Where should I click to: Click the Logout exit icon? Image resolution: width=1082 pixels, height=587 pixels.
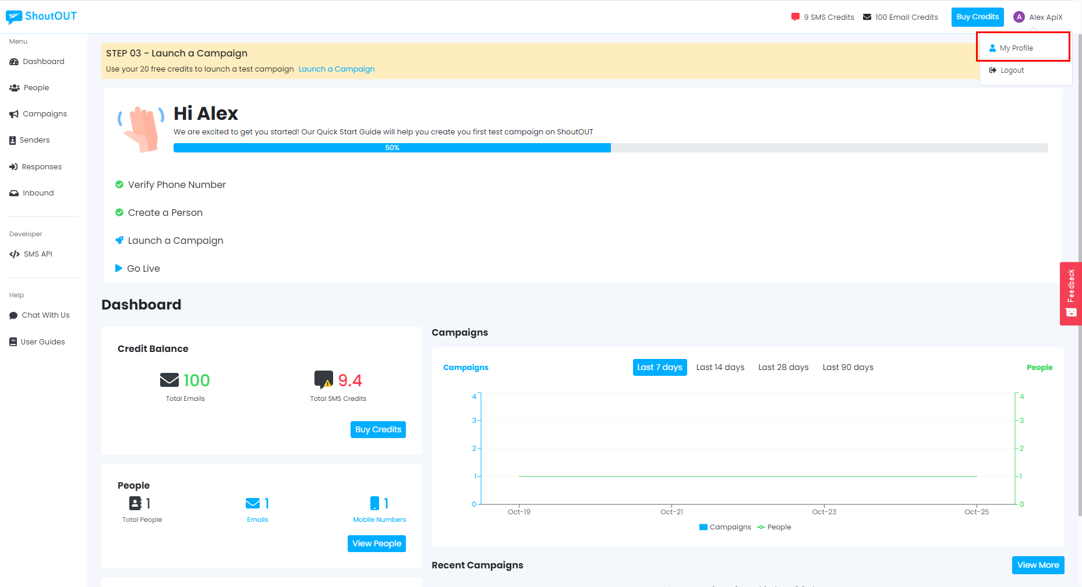coord(993,70)
